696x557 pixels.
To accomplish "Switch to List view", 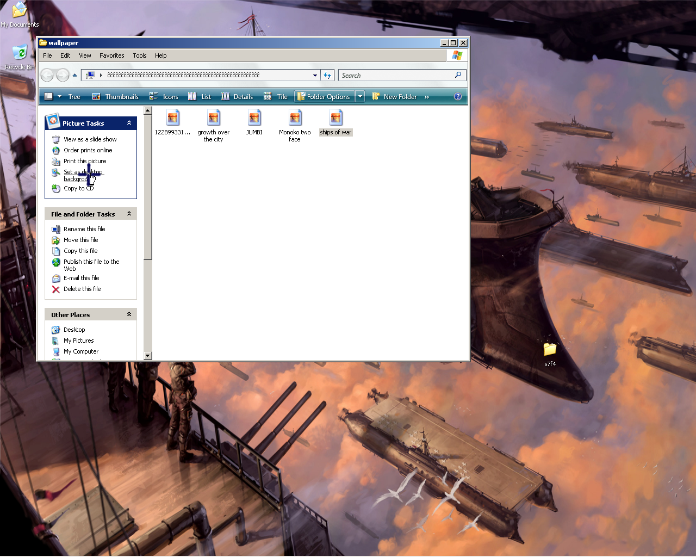I will click(x=200, y=97).
